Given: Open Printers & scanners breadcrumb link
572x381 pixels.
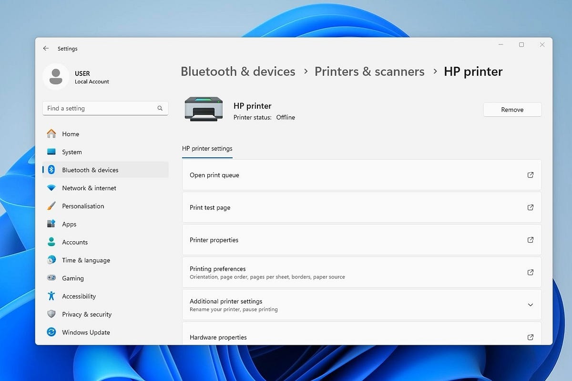Looking at the screenshot, I should coord(369,72).
